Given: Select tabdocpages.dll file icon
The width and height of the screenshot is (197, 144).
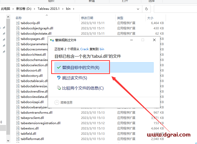Looking at the screenshot, I should click(18, 39).
